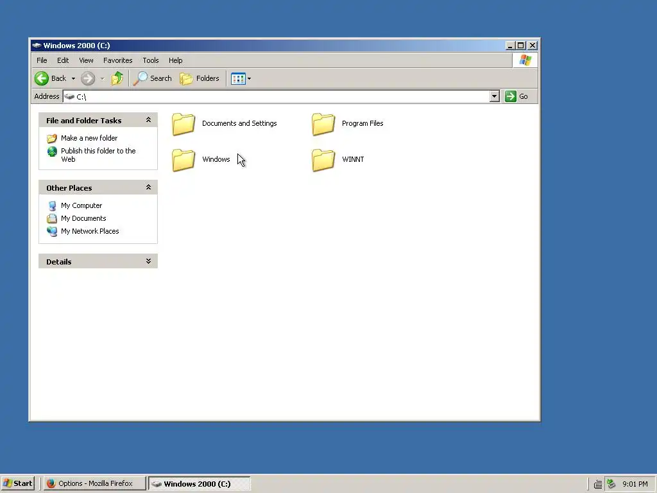The height and width of the screenshot is (493, 657).
Task: Open the Start menu
Action: tap(17, 483)
